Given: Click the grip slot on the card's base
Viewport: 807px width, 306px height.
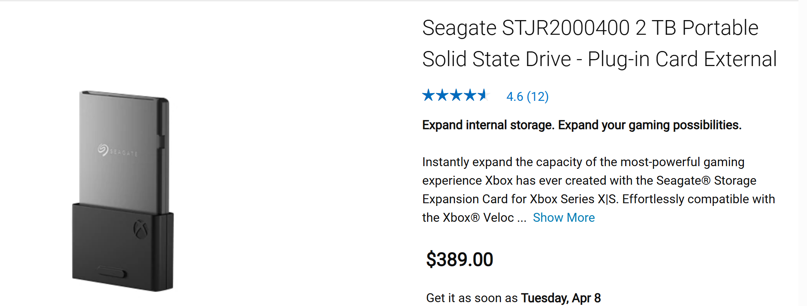Looking at the screenshot, I should (x=112, y=272).
